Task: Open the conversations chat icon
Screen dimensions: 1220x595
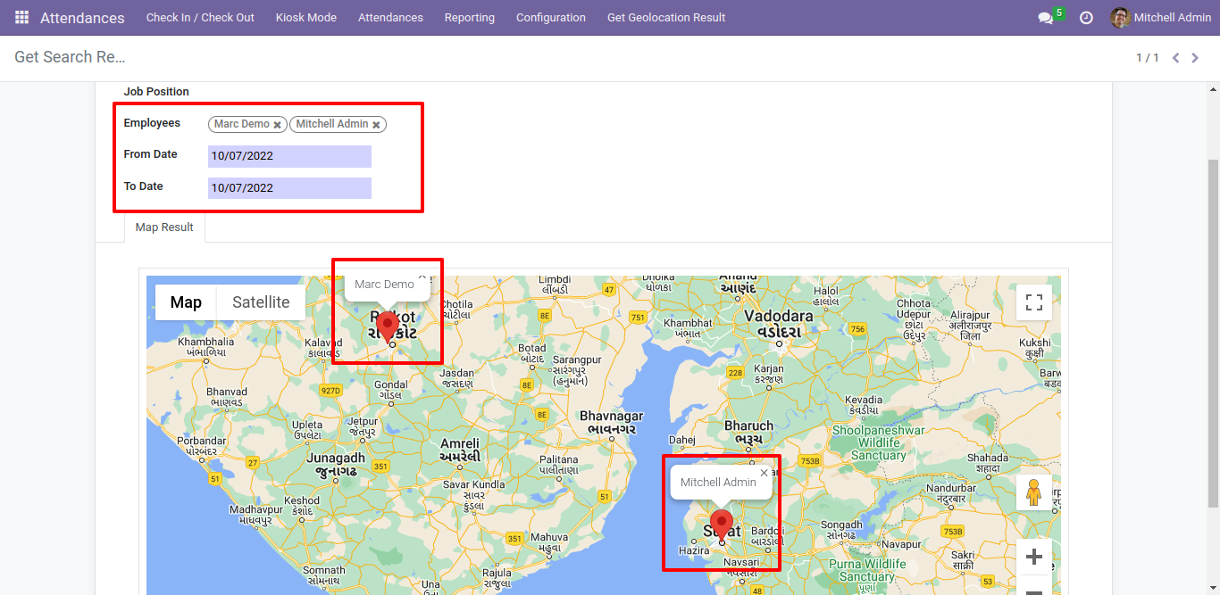Action: point(1046,18)
